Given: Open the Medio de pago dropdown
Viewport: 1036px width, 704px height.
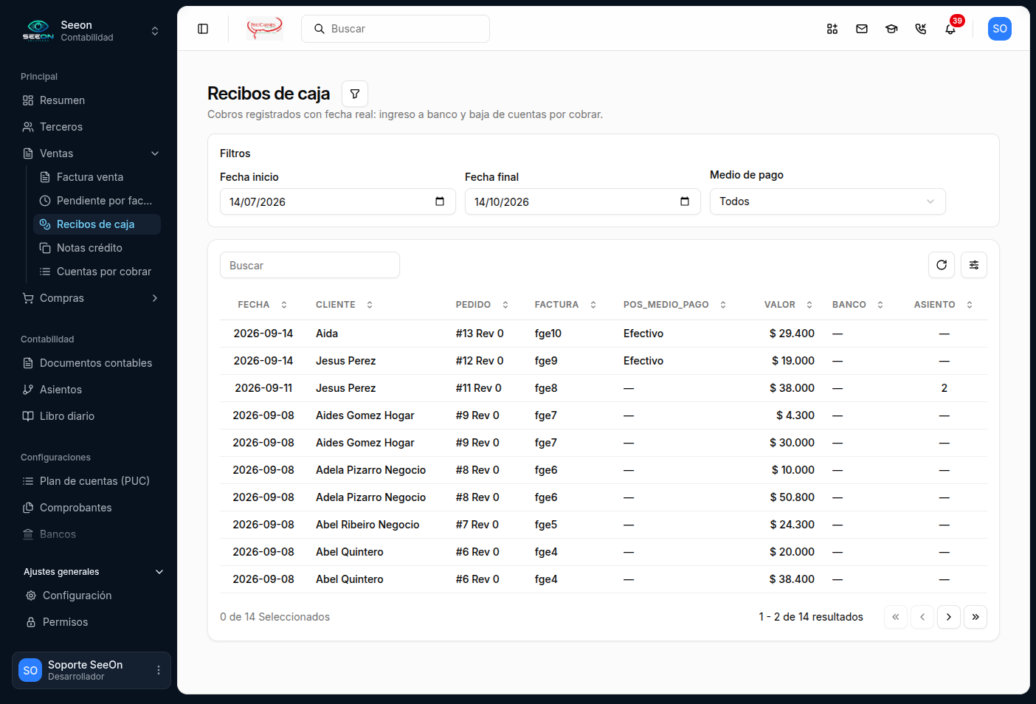Looking at the screenshot, I should pyautogui.click(x=828, y=201).
